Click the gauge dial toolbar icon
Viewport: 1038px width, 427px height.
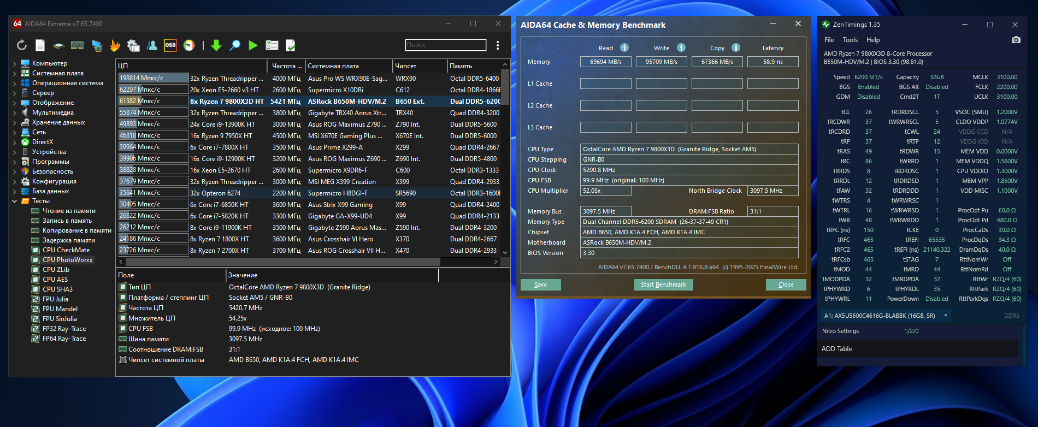pyautogui.click(x=189, y=45)
